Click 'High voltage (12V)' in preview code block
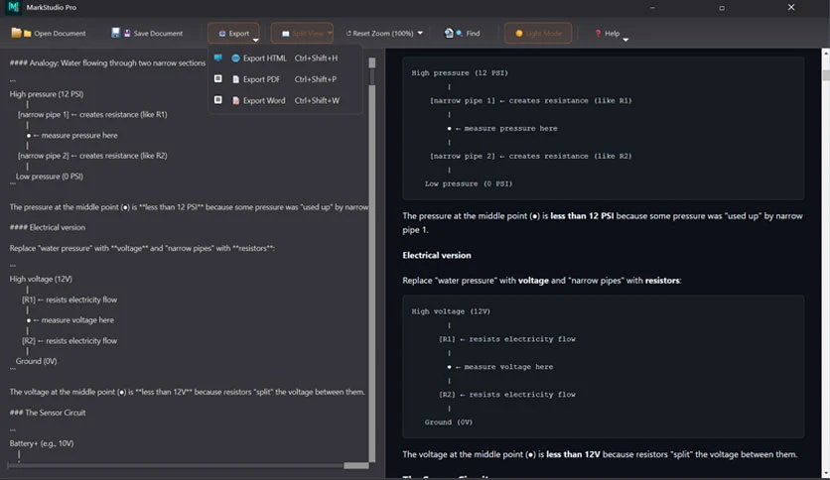 [451, 311]
